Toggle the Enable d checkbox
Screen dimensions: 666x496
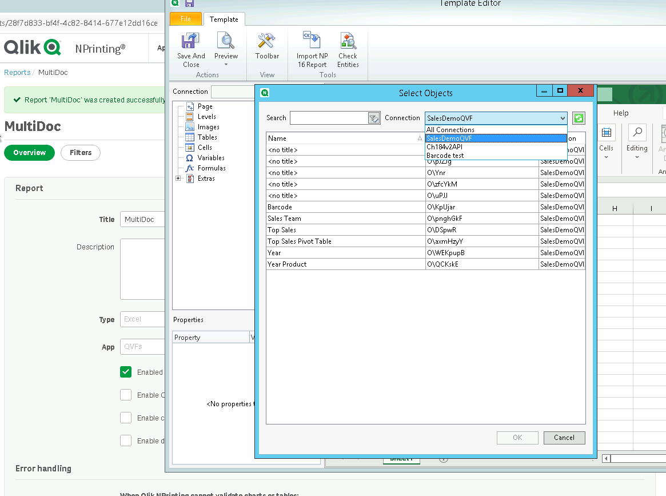tap(126, 441)
